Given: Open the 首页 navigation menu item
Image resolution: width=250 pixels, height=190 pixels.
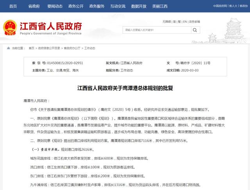Looking at the screenshot, I should pos(13,6).
